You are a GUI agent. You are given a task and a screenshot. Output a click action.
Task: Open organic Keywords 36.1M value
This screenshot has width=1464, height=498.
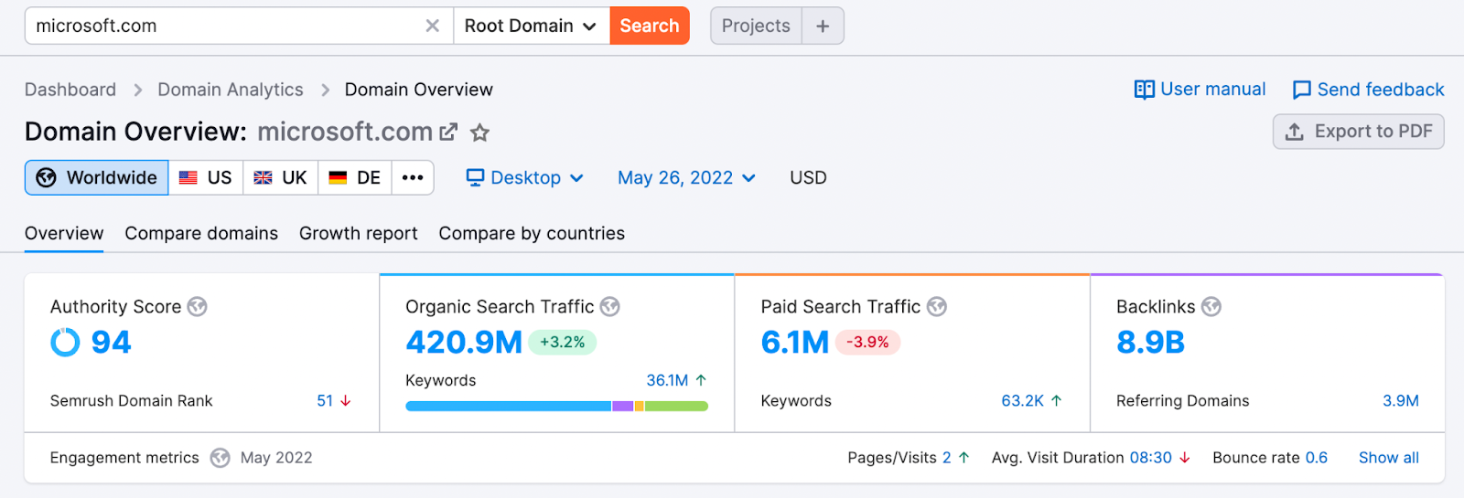tap(667, 380)
